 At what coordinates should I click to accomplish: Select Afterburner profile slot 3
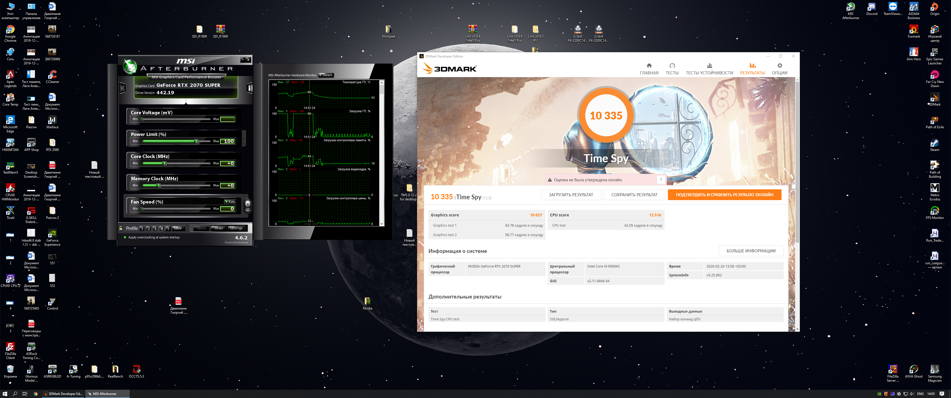tap(155, 229)
